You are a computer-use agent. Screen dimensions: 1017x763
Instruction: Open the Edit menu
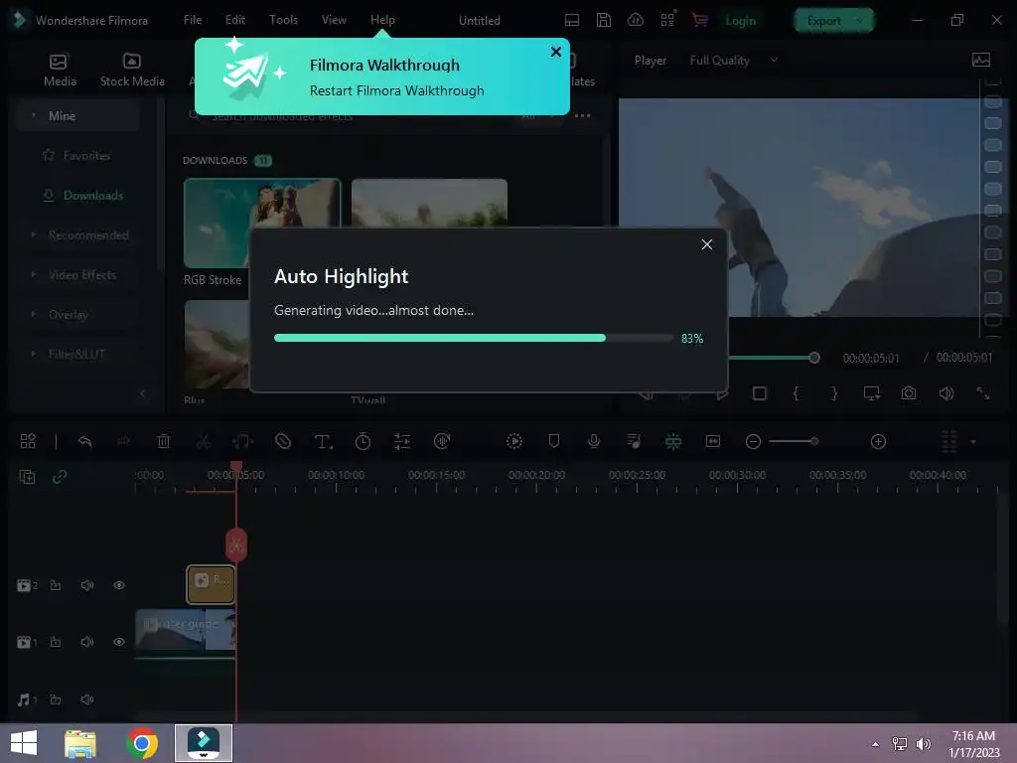point(234,20)
